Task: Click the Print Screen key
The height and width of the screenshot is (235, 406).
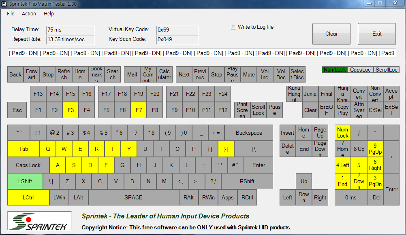Action: [x=242, y=110]
